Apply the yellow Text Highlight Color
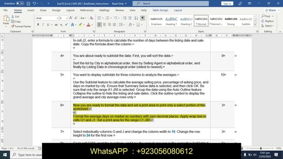Image resolution: width=283 pixels, height=159 pixels. (x=80, y=25)
